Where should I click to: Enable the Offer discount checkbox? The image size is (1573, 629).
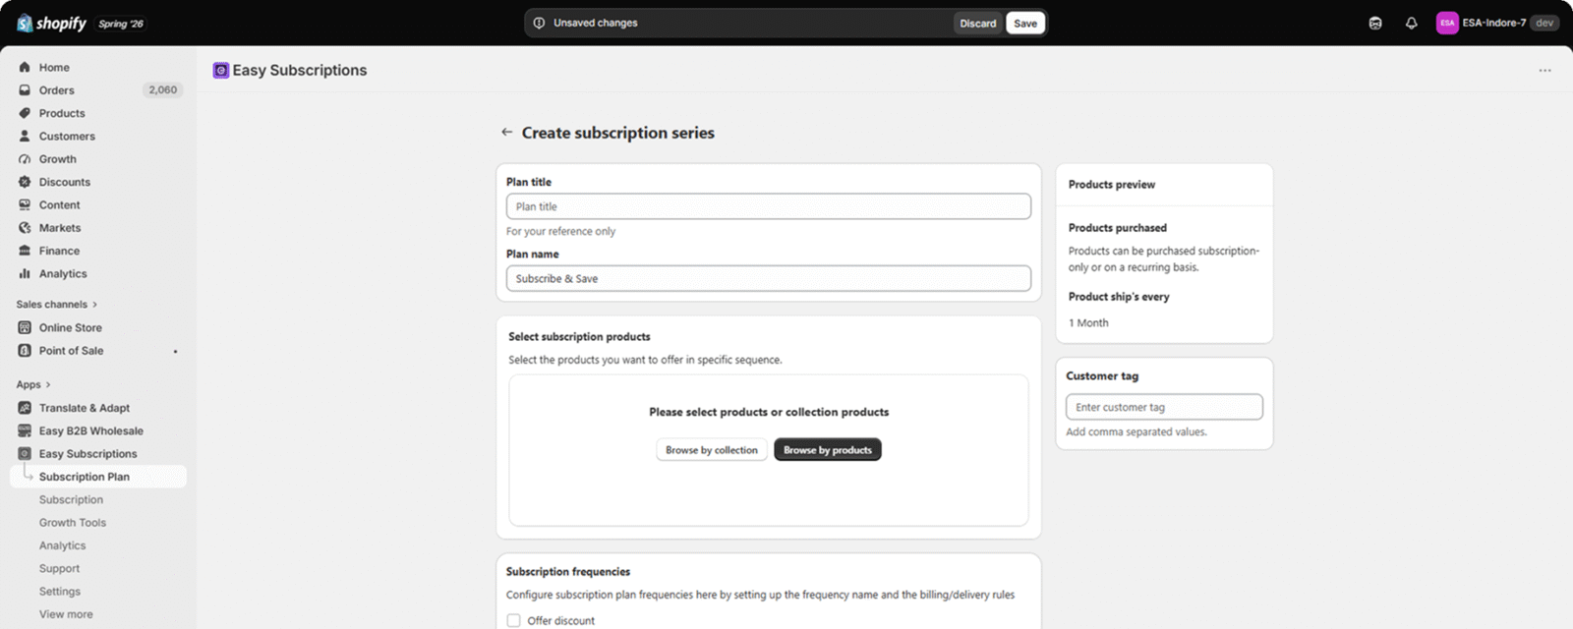(513, 620)
